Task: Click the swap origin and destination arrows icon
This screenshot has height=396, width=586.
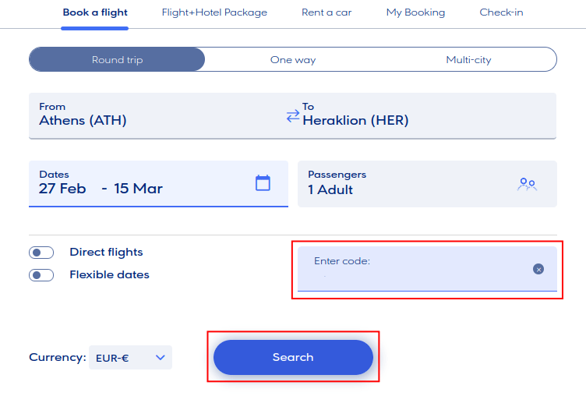Action: [293, 116]
